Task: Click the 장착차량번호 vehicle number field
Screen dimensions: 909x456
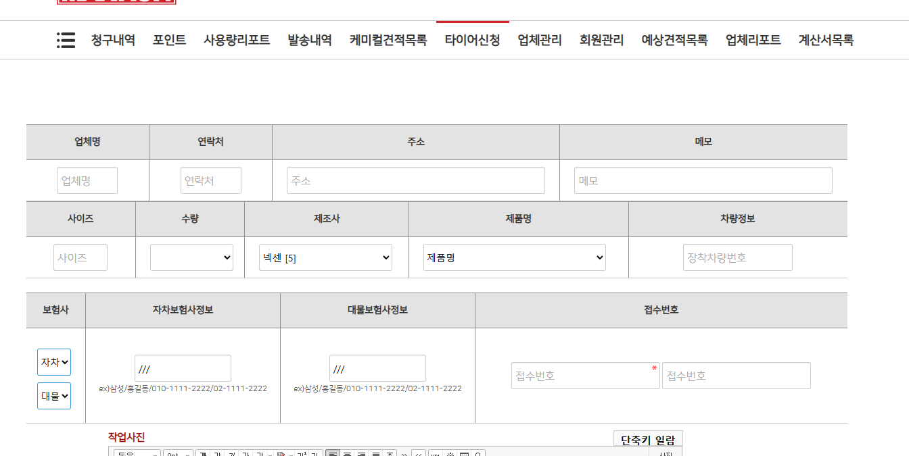Action: coord(737,257)
